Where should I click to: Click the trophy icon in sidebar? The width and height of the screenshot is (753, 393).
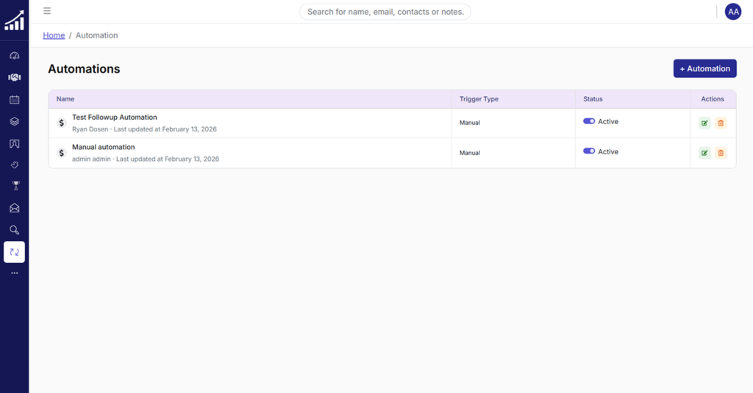(x=14, y=186)
